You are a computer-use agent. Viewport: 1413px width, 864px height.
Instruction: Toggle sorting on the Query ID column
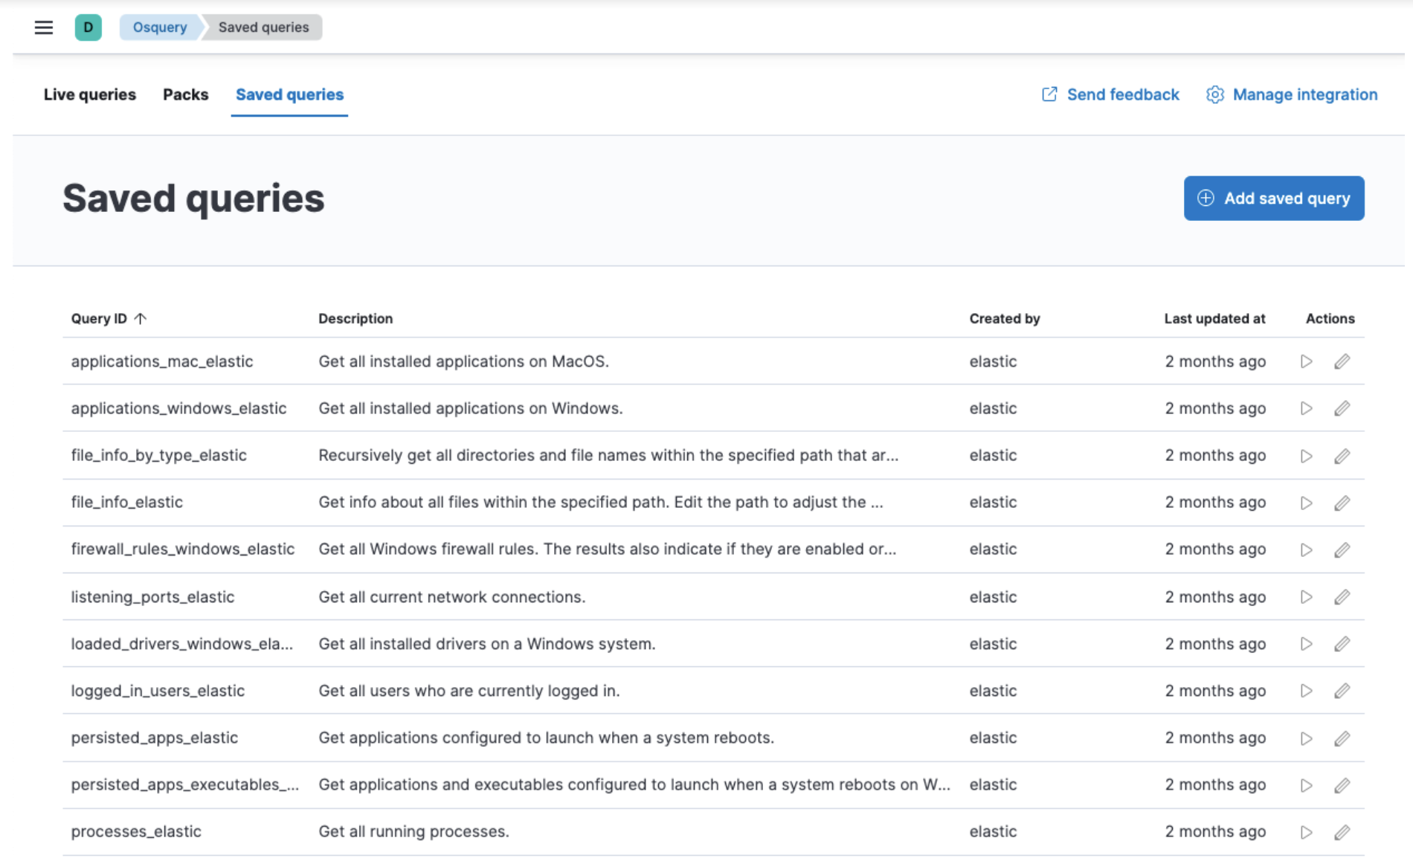109,318
